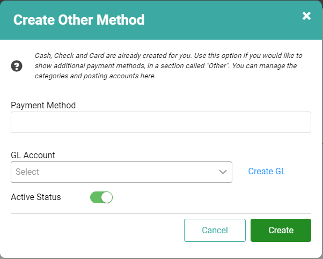
Task: Click the divider line above Cancel button
Action: pyautogui.click(x=161, y=213)
